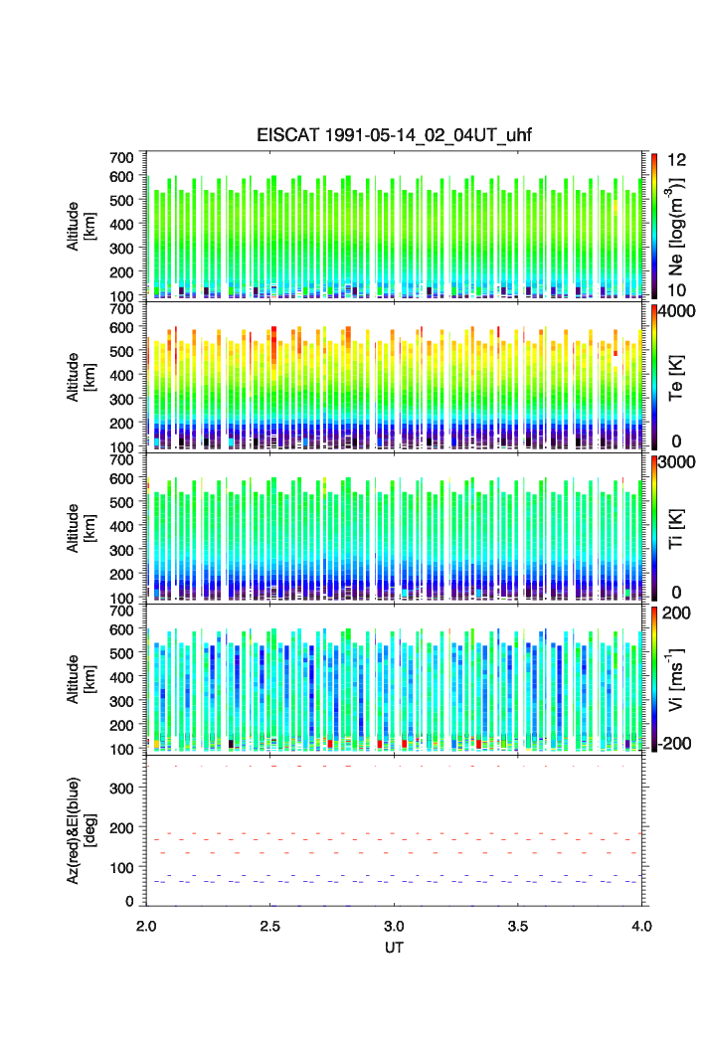Click the 3.5 tick label on UT axis

click(519, 926)
